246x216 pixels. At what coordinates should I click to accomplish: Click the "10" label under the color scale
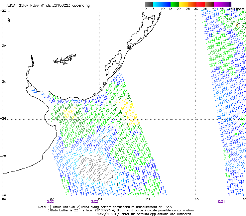(163, 9)
